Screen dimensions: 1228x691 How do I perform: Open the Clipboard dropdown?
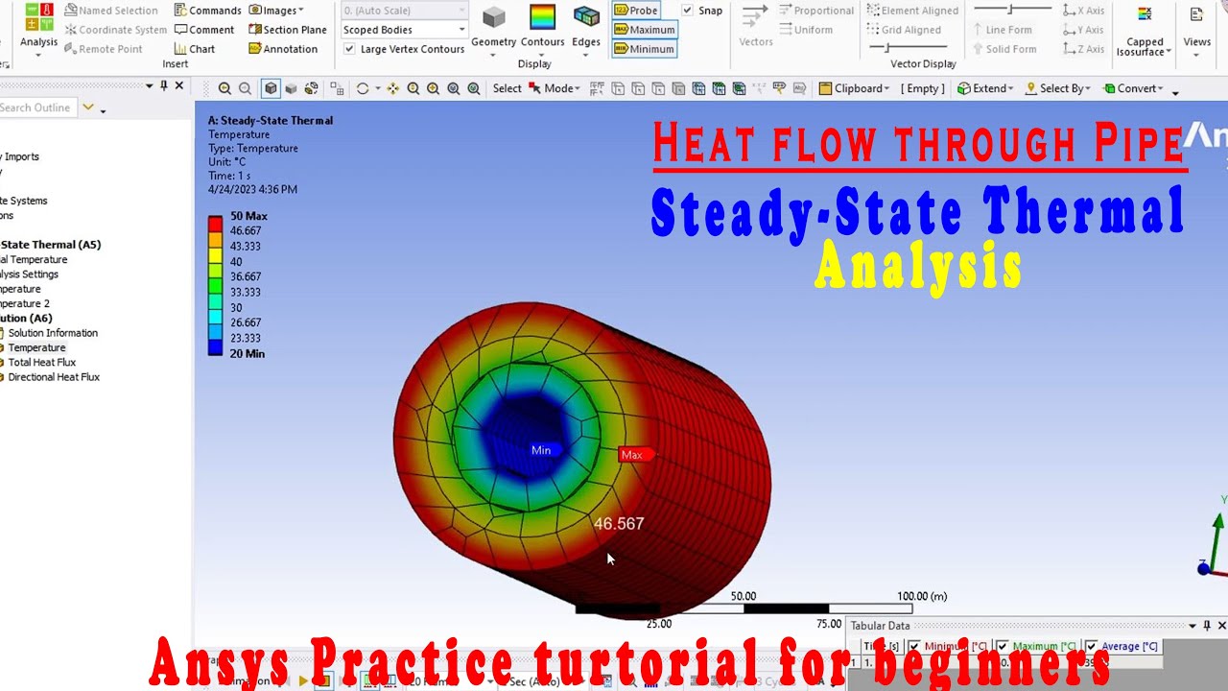point(854,88)
